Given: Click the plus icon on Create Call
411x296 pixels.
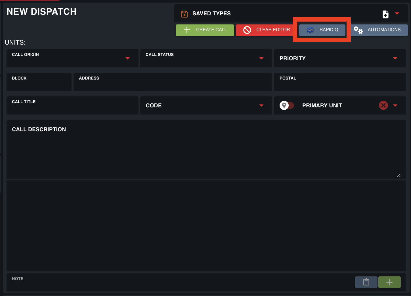Looking at the screenshot, I should click(x=187, y=30).
